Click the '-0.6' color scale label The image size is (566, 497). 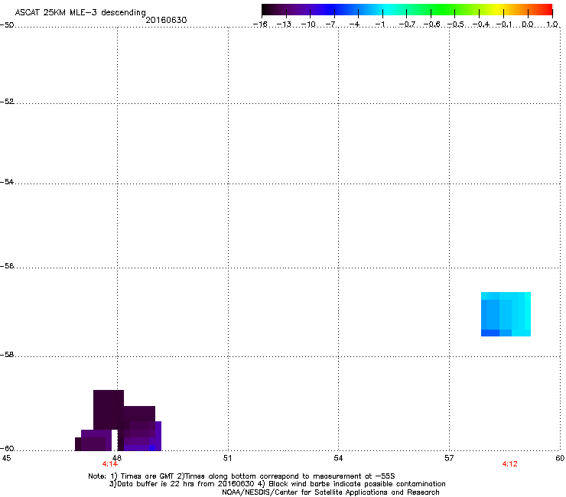click(x=431, y=24)
